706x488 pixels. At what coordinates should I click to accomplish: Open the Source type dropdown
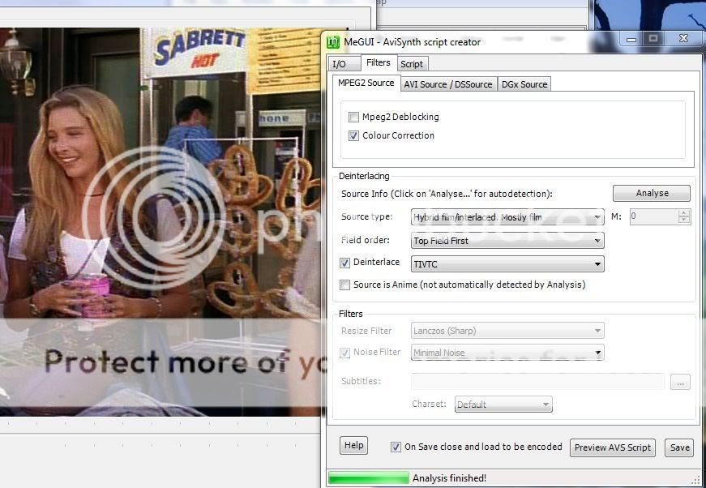click(x=507, y=217)
